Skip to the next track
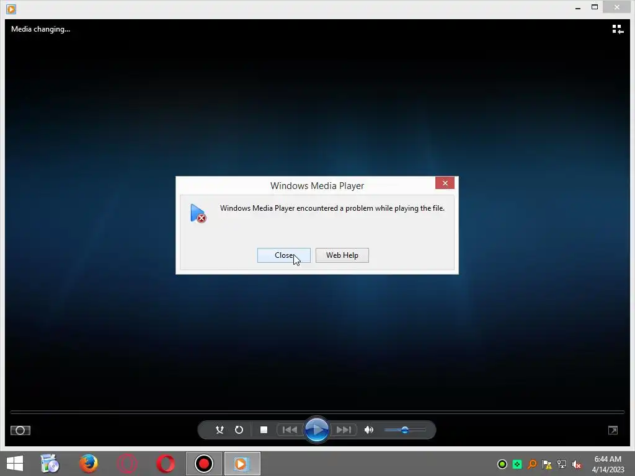 [x=344, y=430]
